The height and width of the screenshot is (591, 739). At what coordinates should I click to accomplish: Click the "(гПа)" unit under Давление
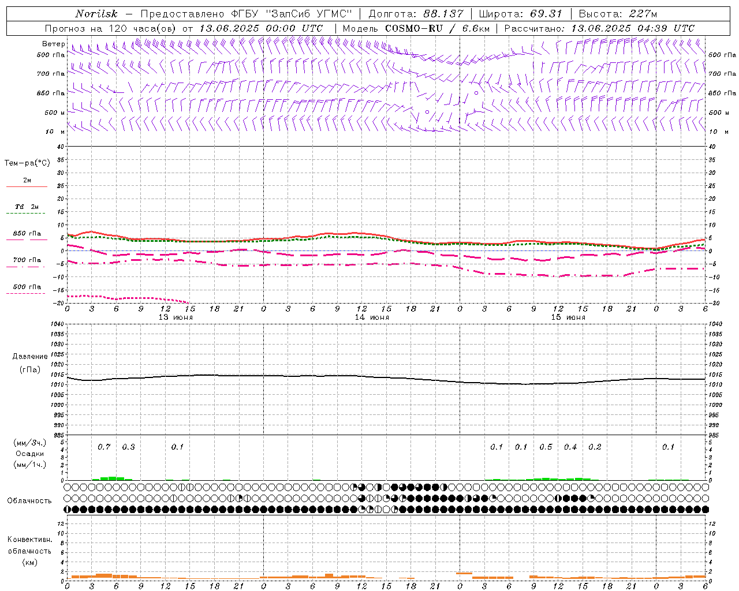point(30,369)
